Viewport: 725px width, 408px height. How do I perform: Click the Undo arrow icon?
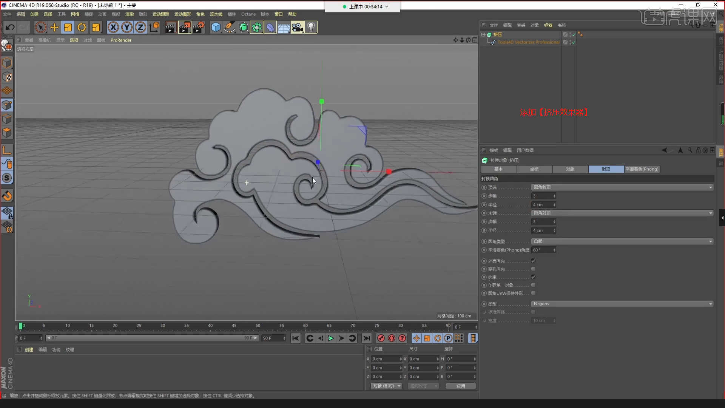[10, 27]
